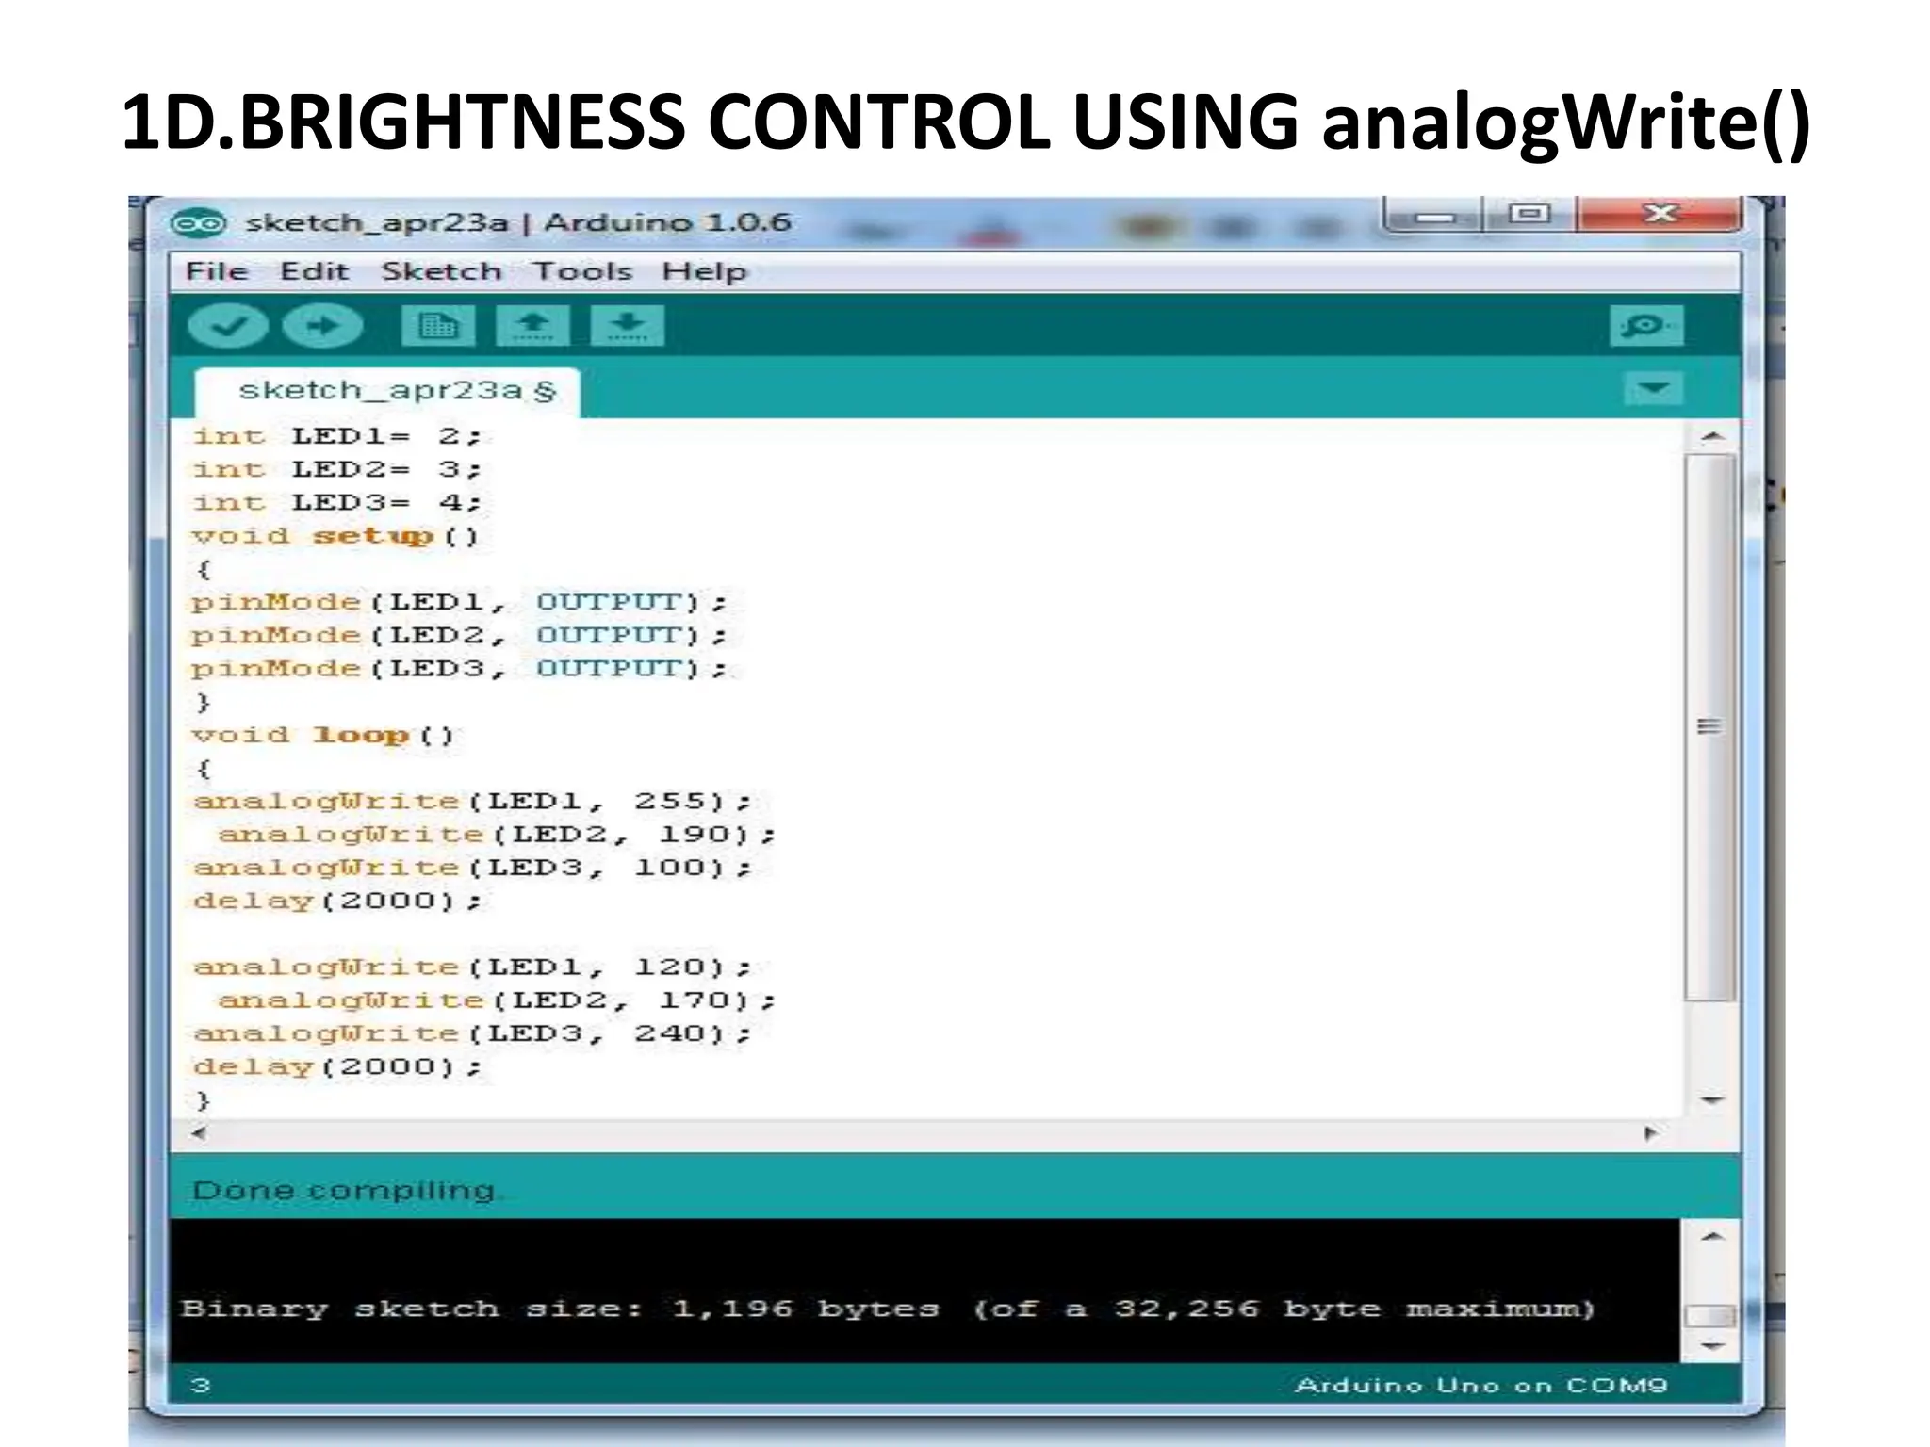Click the Open sketch up-arrow icon
This screenshot has width=1930, height=1447.
tap(532, 327)
